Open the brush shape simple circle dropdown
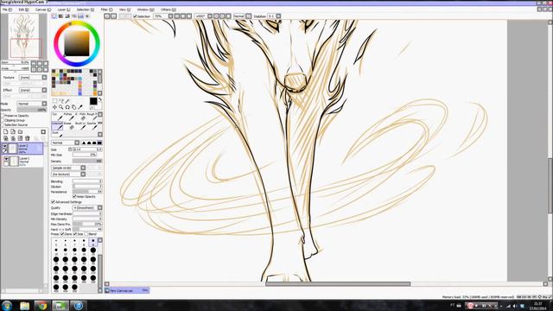This screenshot has width=553, height=311. [68, 168]
